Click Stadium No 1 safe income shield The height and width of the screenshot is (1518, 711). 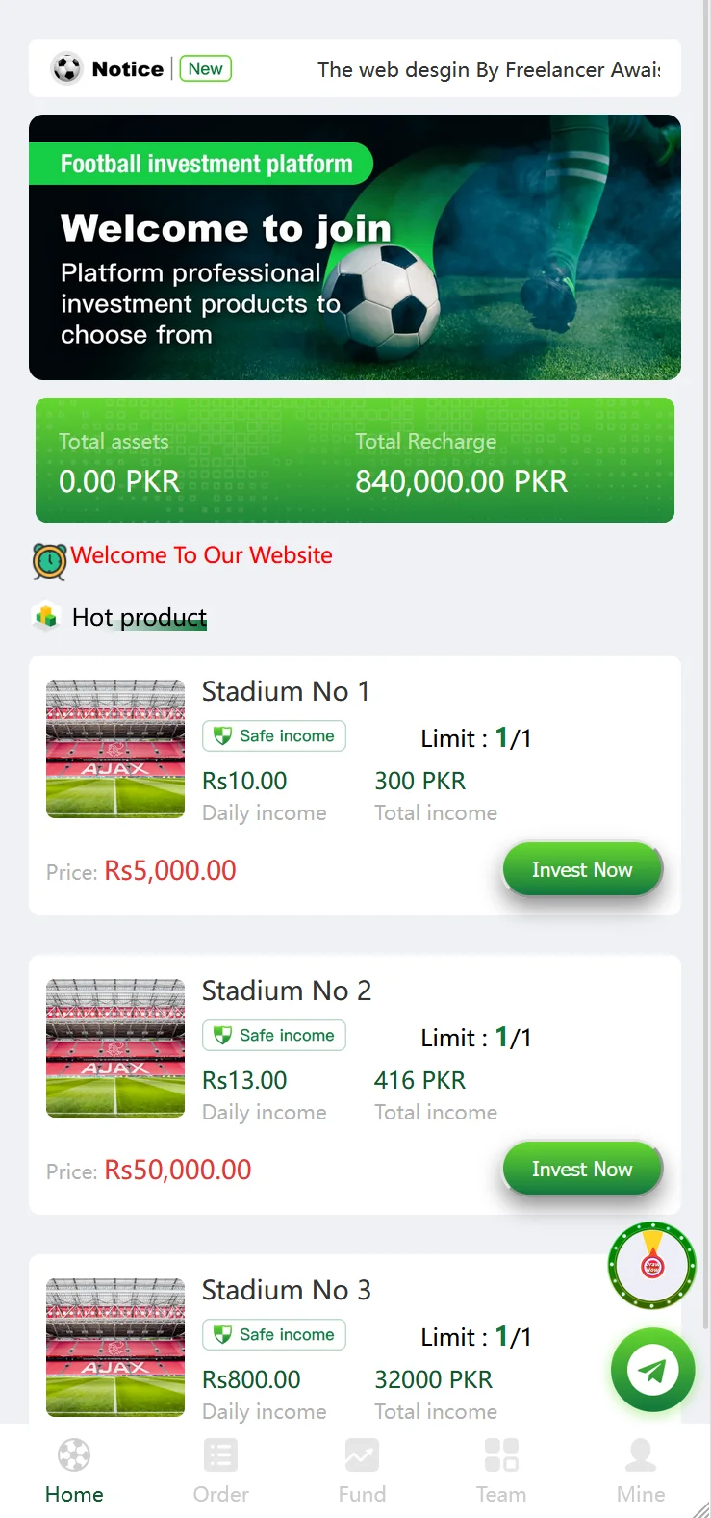coord(222,736)
